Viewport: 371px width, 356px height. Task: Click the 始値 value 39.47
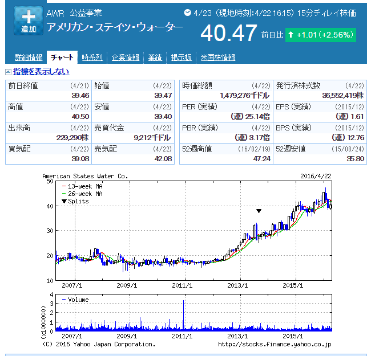point(163,96)
